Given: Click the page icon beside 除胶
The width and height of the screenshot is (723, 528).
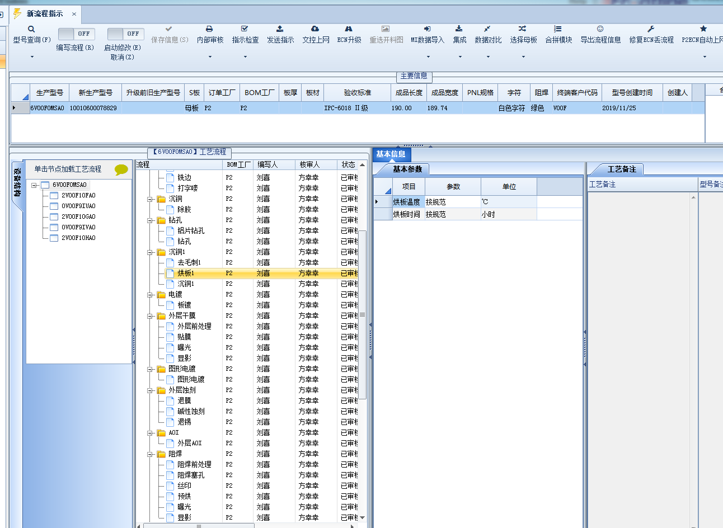Looking at the screenshot, I should click(x=170, y=209).
